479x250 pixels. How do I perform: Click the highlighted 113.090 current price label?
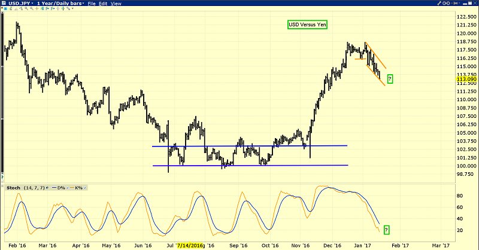pos(466,78)
